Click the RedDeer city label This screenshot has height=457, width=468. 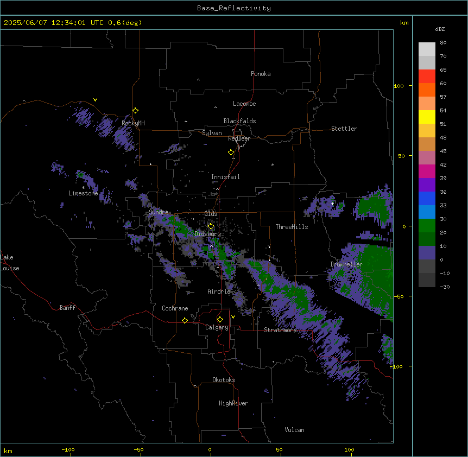239,138
